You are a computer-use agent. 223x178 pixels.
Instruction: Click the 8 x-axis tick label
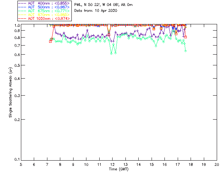[60, 165]
